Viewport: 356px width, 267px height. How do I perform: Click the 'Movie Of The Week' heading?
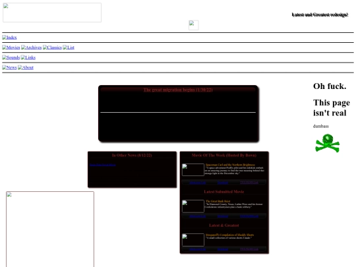(x=224, y=156)
